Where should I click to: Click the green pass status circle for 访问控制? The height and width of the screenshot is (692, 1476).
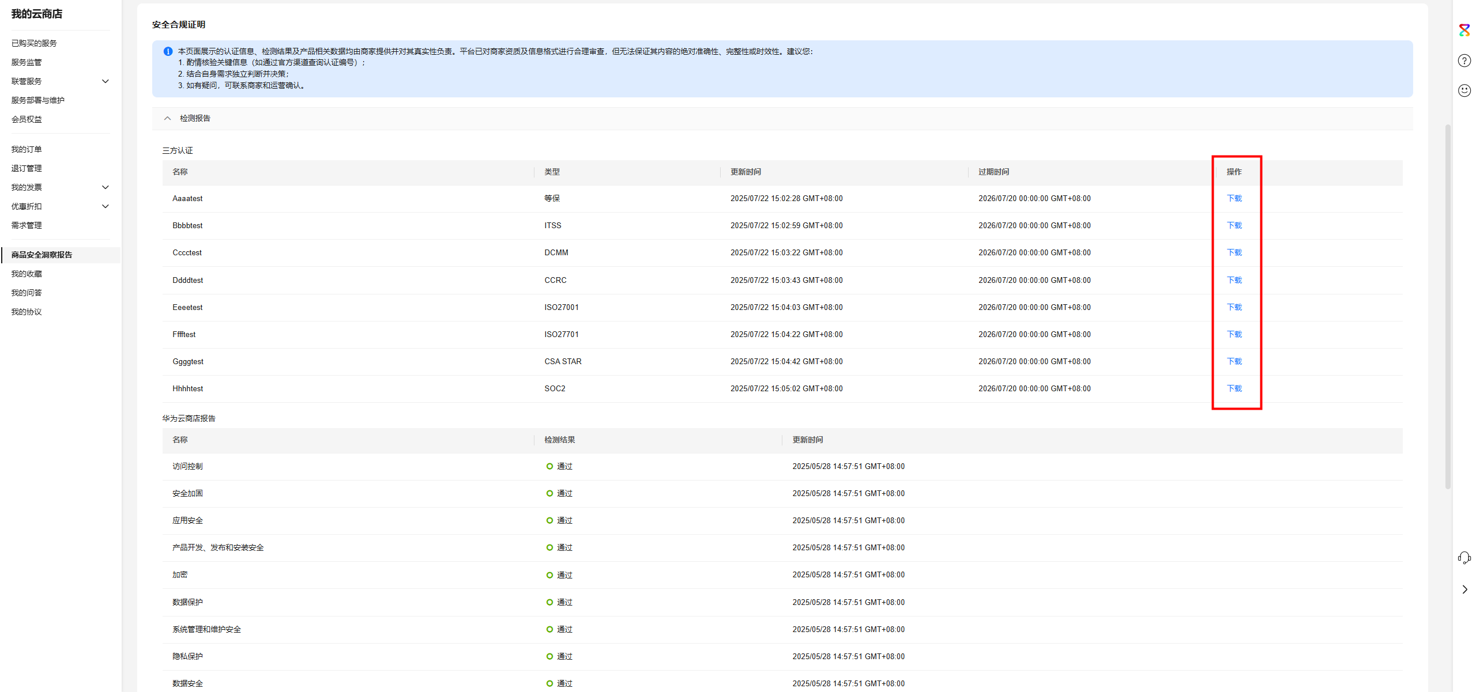click(549, 466)
